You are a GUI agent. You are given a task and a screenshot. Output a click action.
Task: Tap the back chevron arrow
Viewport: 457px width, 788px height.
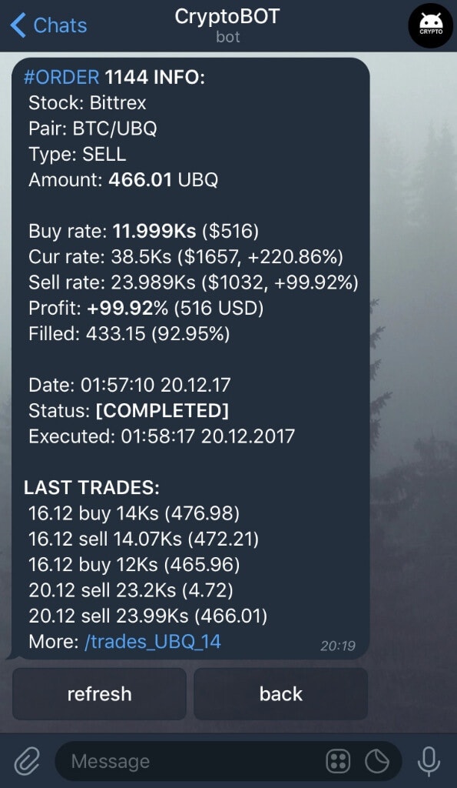[x=15, y=25]
